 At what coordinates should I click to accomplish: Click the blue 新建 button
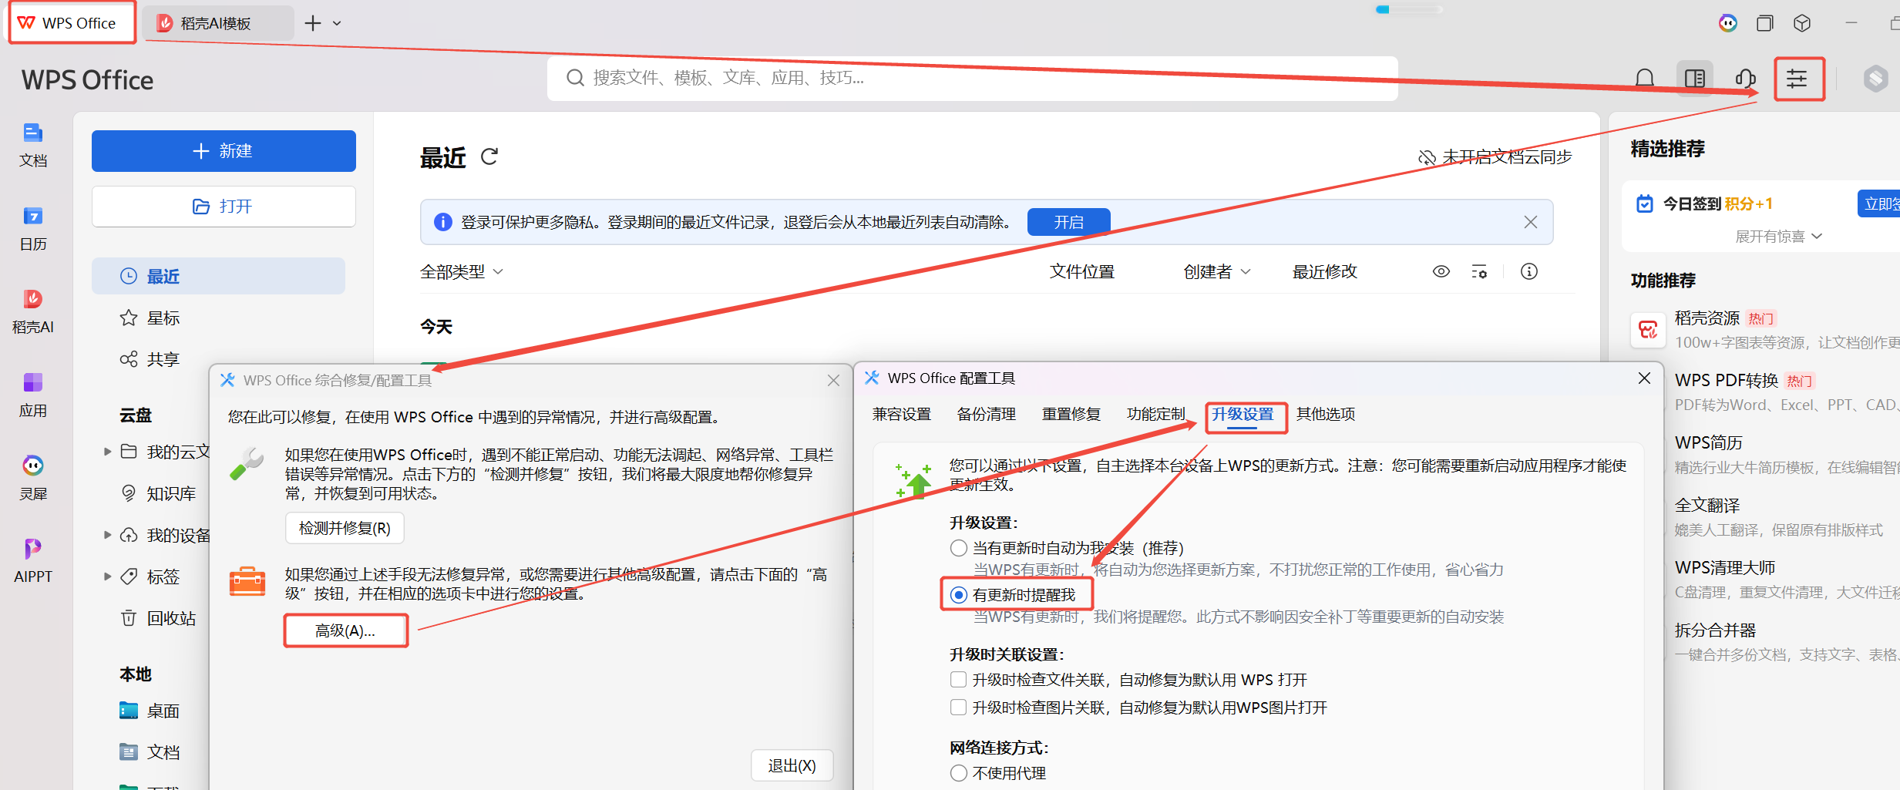point(224,150)
